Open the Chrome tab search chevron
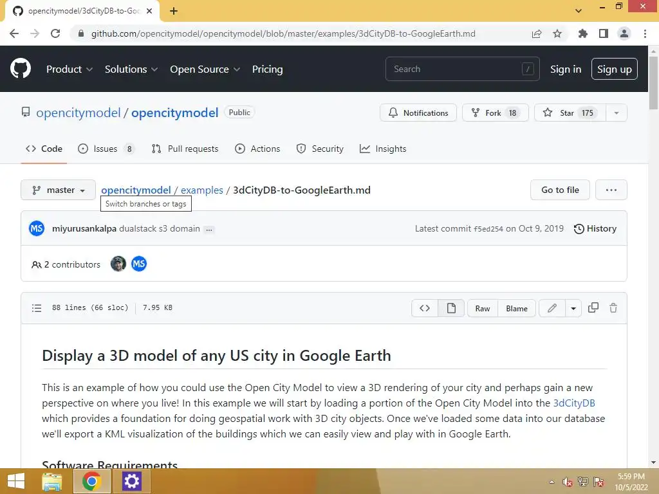 click(x=579, y=10)
